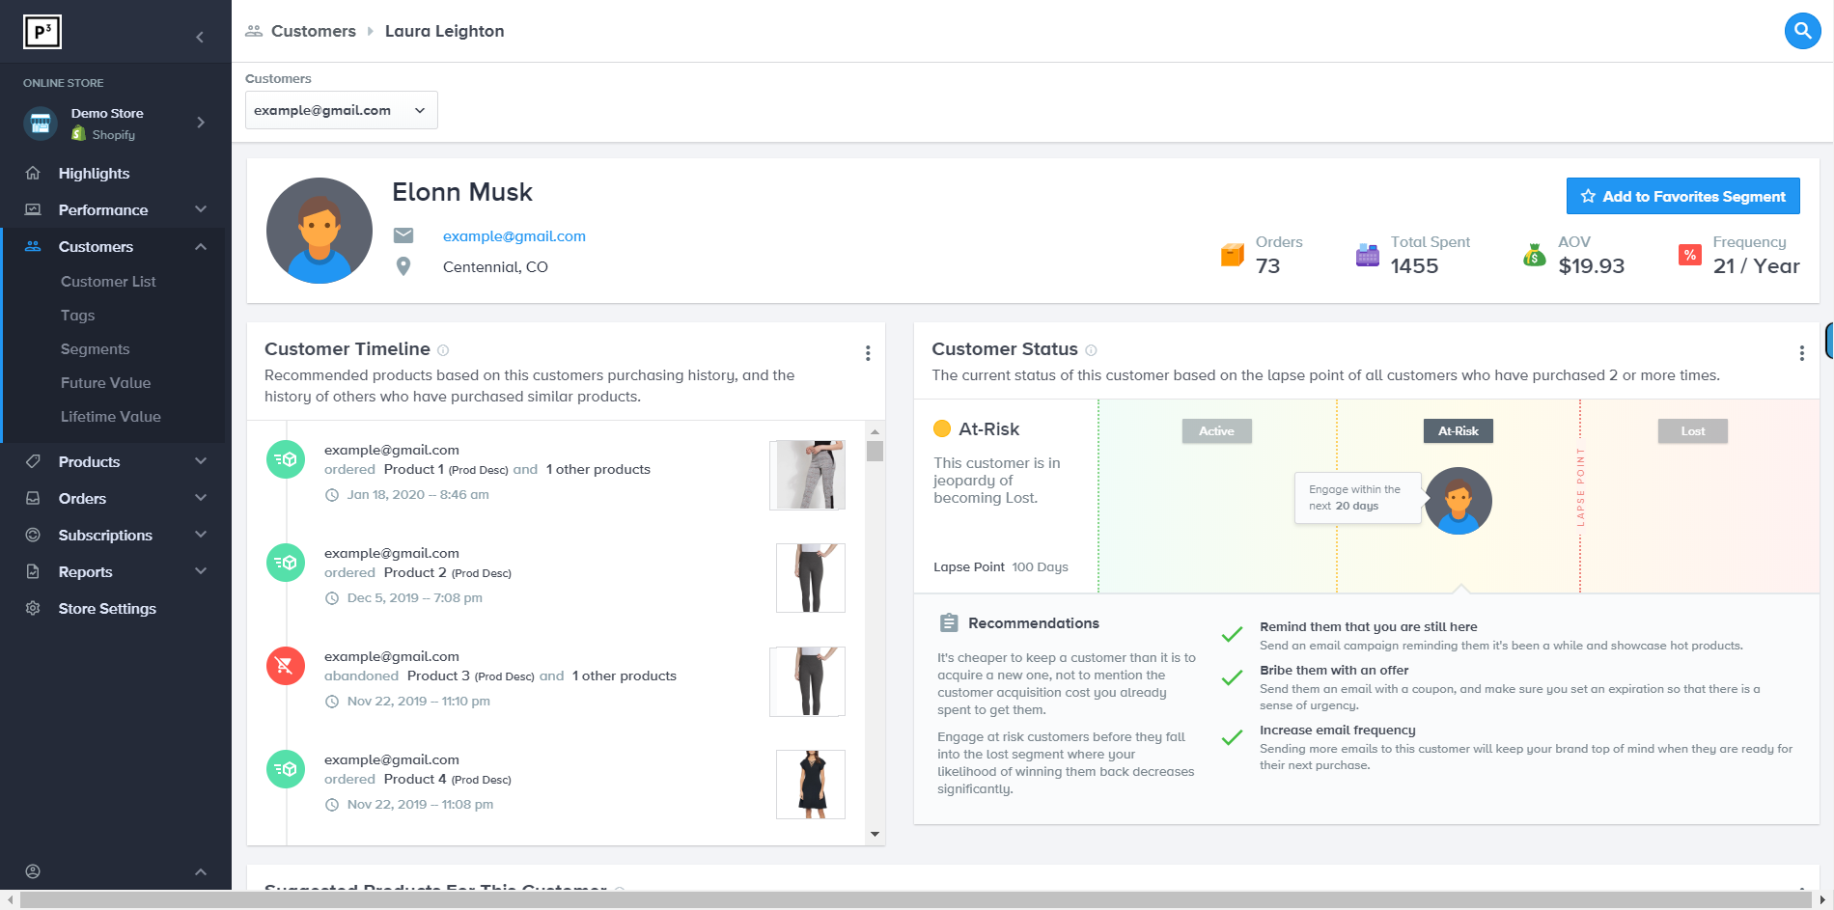Click the Add to Favorites Segment button
The height and width of the screenshot is (910, 1834).
pyautogui.click(x=1682, y=196)
